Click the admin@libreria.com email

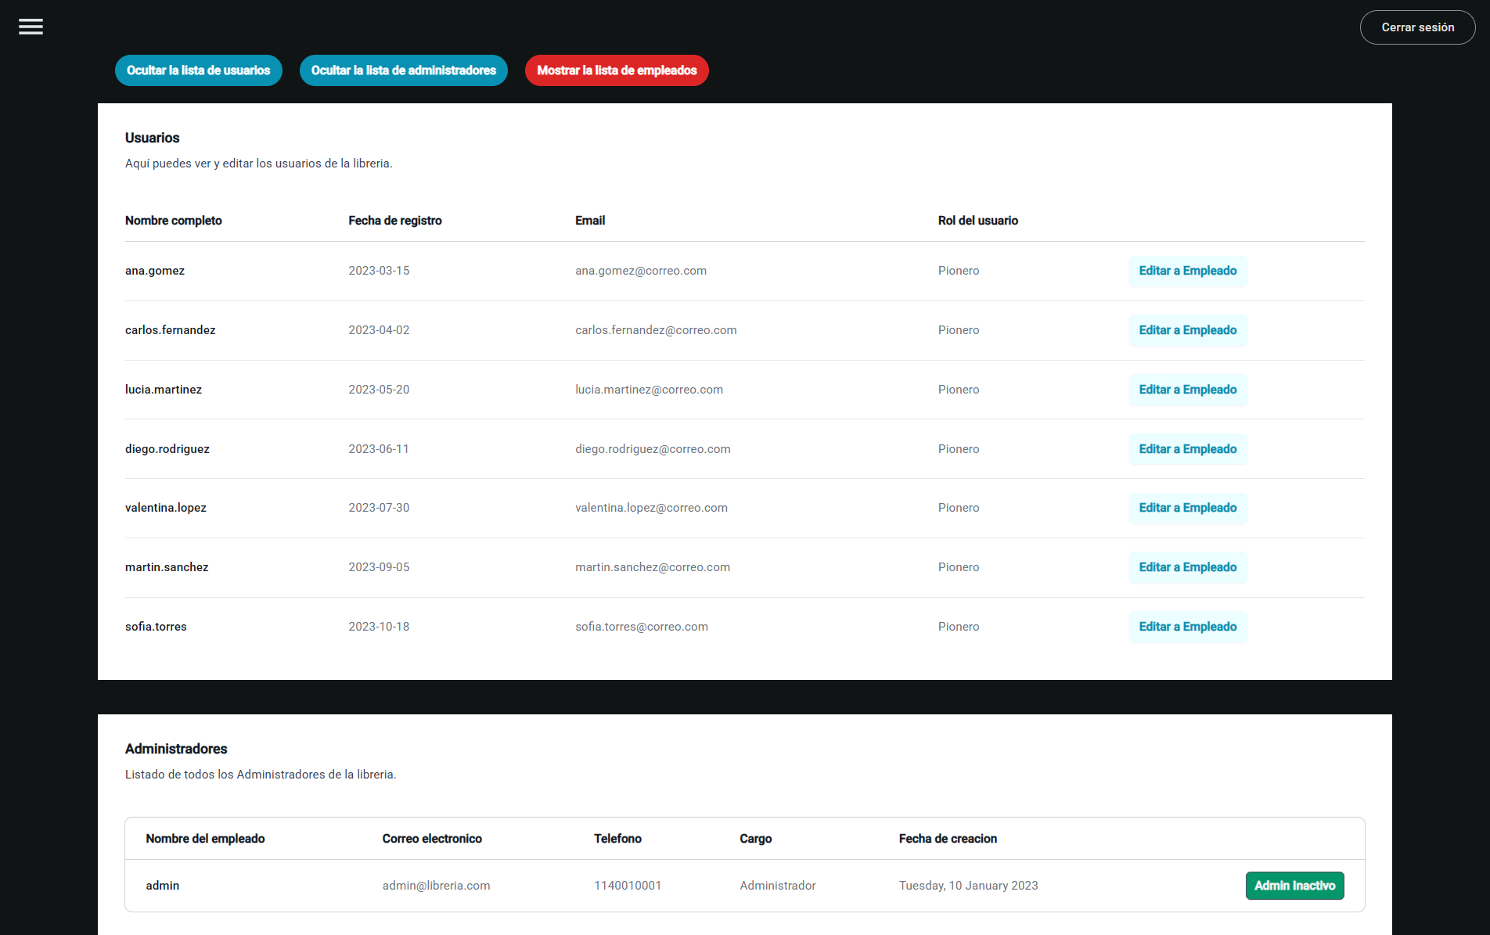coord(436,886)
